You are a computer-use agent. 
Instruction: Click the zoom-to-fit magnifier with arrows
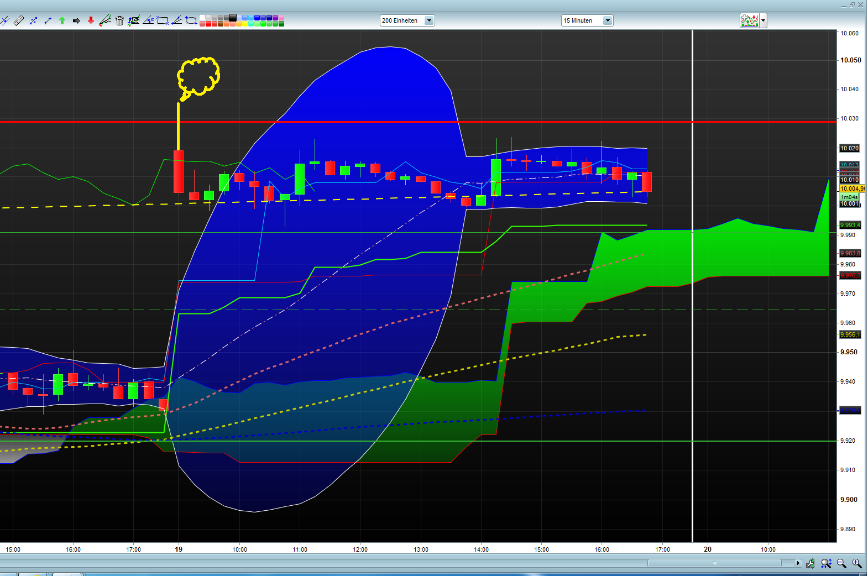click(826, 563)
